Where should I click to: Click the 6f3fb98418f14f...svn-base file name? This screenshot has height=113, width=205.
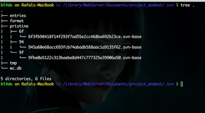85,37
